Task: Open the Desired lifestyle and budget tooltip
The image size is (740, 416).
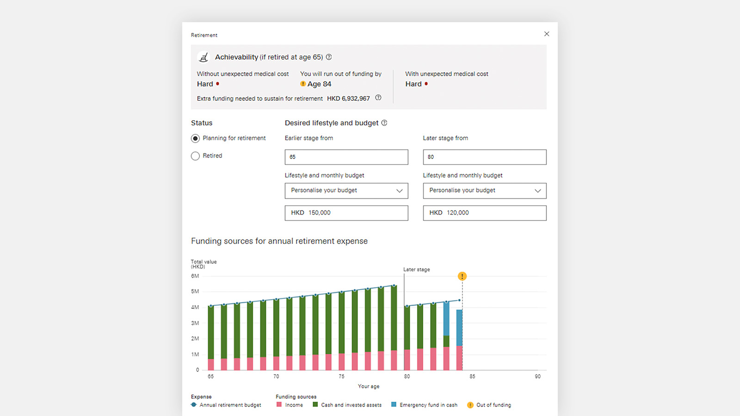Action: [x=384, y=123]
